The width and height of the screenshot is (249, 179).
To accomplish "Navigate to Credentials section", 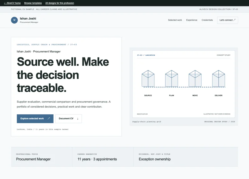I will coord(207,20).
